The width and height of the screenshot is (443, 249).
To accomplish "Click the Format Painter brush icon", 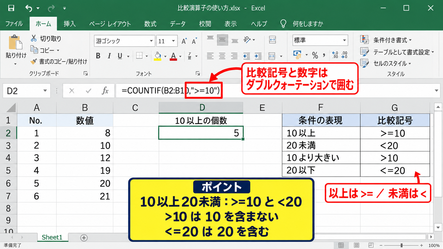I will click(x=34, y=61).
